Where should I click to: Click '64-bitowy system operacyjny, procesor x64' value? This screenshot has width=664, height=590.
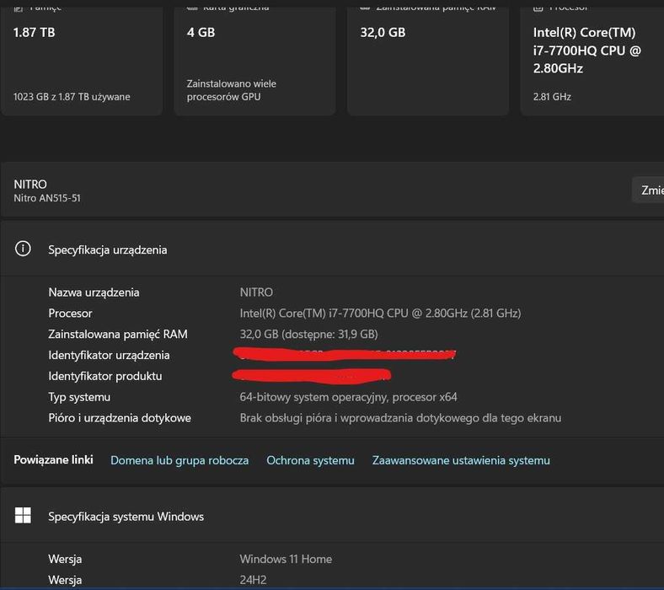click(349, 397)
